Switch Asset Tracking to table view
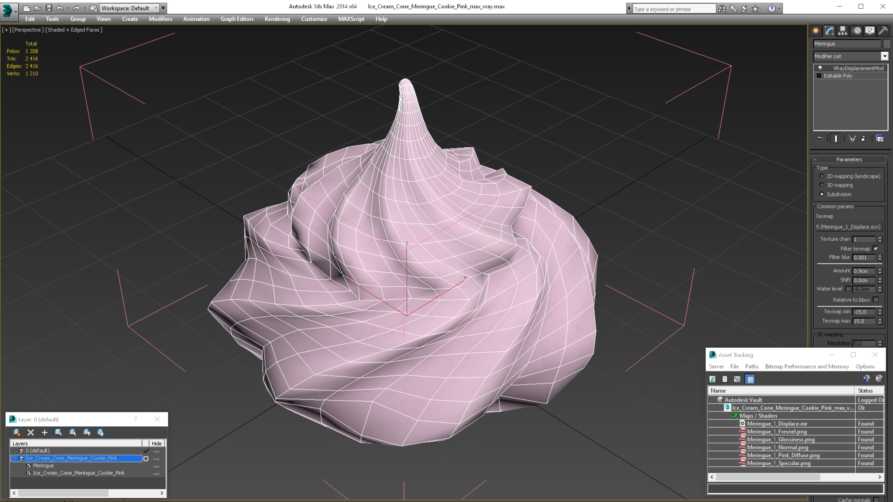Image resolution: width=893 pixels, height=502 pixels. [750, 379]
